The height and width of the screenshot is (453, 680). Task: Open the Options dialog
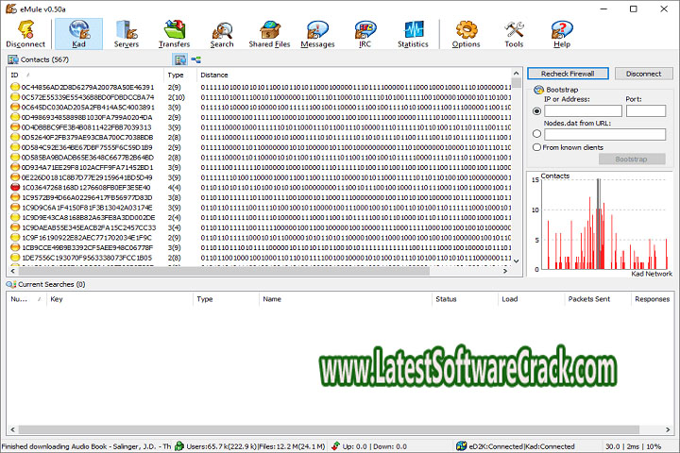(467, 34)
